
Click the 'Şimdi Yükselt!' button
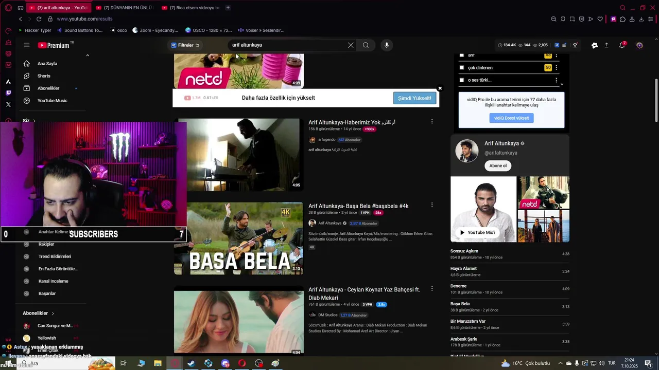coord(414,98)
